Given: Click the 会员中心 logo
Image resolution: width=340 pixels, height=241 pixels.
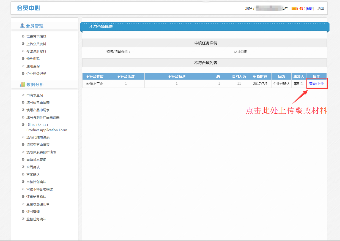Looking at the screenshot, I should (x=28, y=8).
